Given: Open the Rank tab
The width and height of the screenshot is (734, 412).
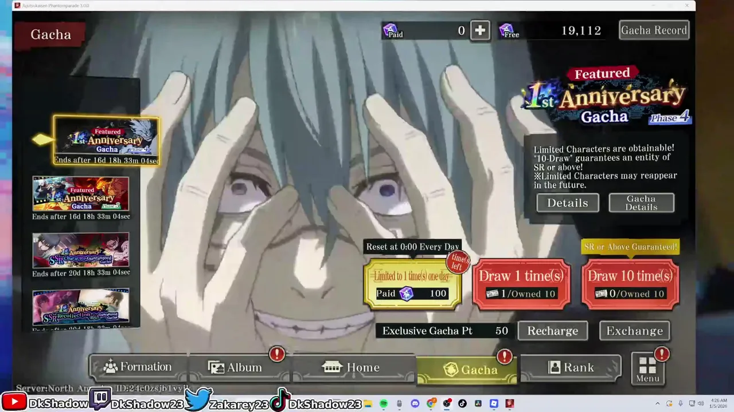Looking at the screenshot, I should pos(570,367).
